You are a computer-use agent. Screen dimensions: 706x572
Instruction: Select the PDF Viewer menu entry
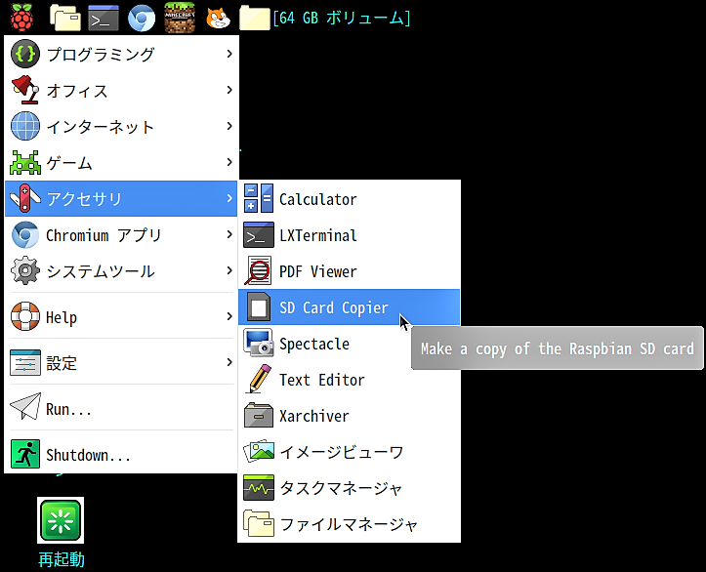click(349, 271)
